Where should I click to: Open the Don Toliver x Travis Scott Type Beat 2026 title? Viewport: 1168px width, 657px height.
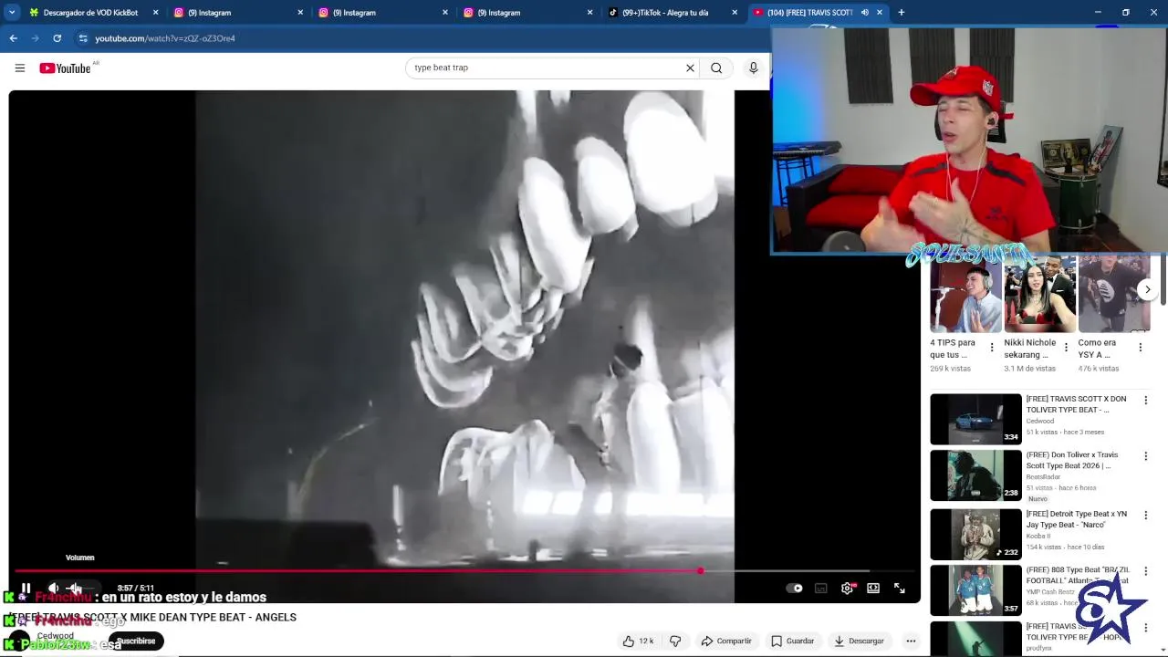(x=1071, y=460)
